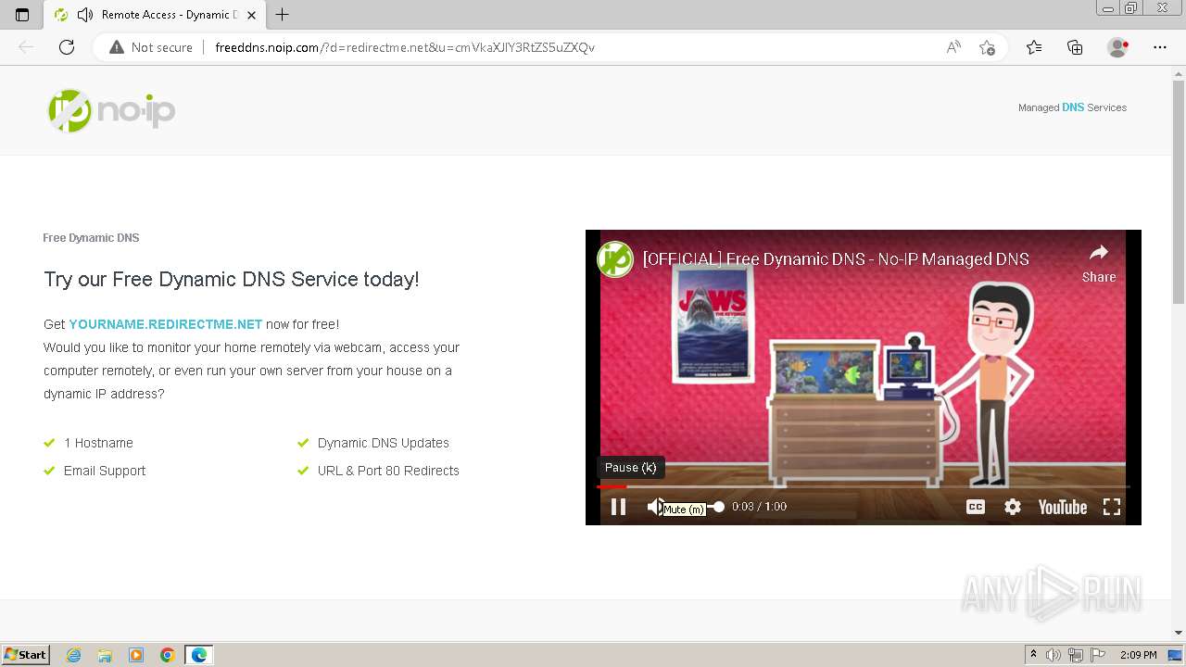Open media player from taskbar
This screenshot has width=1186, height=667.
pyautogui.click(x=136, y=655)
